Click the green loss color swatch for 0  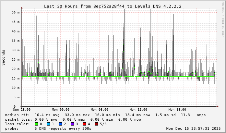36,124
